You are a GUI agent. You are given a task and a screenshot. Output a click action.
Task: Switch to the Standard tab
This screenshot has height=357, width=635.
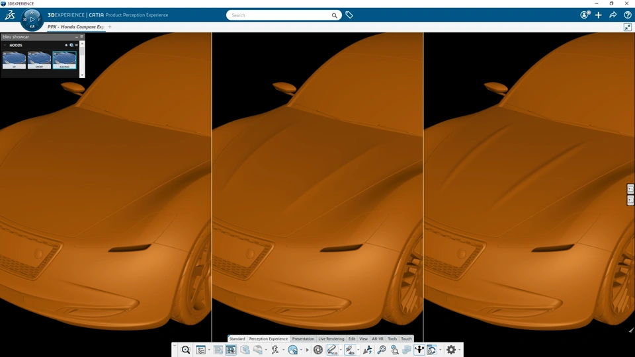(x=237, y=338)
